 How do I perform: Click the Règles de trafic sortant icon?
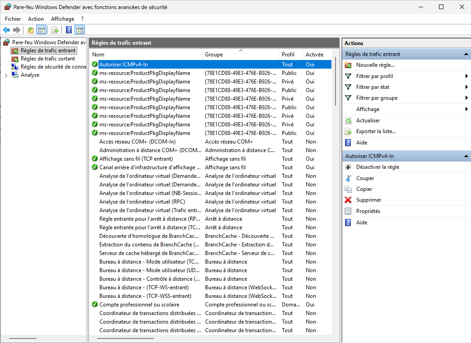click(15, 59)
